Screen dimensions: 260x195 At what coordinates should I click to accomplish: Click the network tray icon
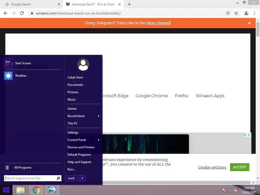(230, 190)
